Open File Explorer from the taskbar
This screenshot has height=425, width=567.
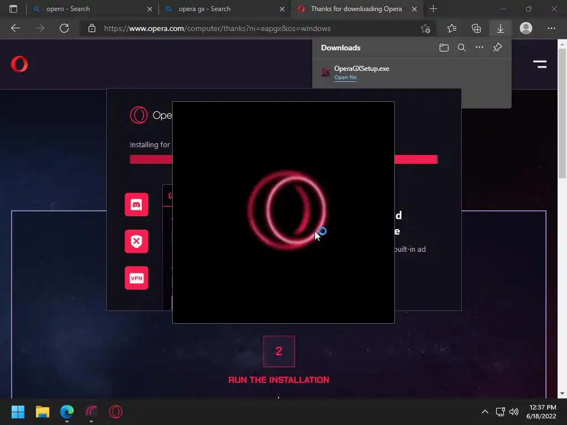pos(42,412)
